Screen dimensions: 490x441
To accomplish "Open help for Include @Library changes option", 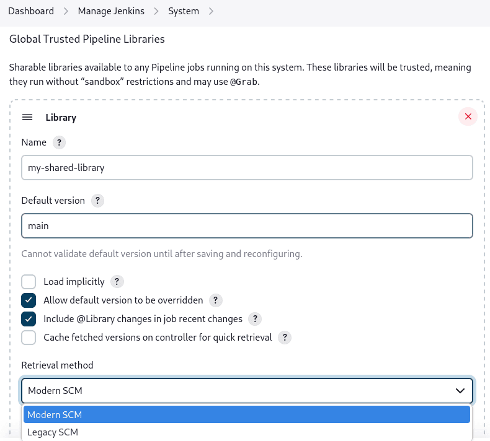I will coord(254,319).
